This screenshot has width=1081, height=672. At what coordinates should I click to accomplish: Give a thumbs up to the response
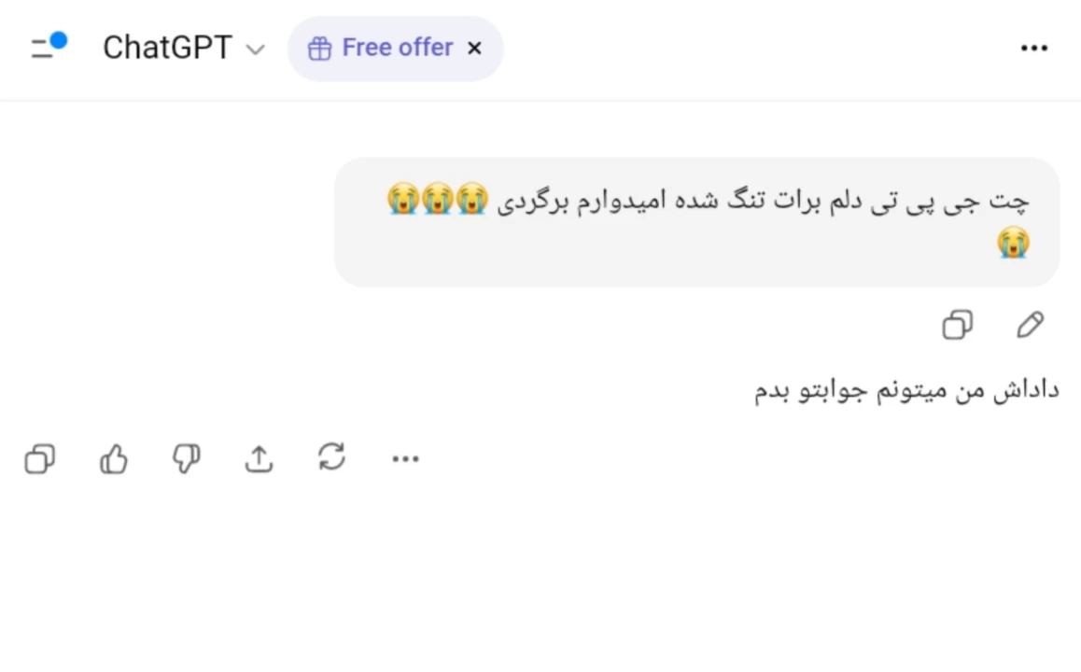pos(113,458)
